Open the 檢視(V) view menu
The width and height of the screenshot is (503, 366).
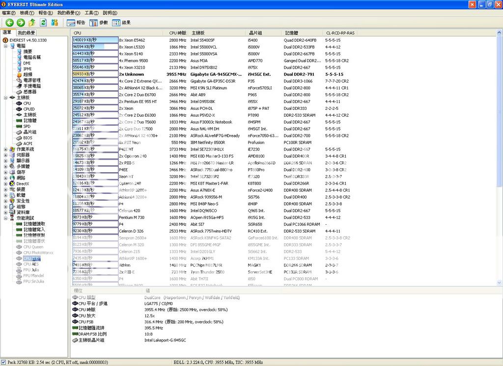[27, 13]
